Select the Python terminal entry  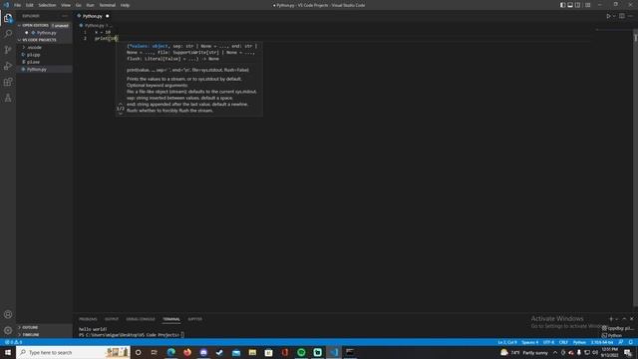[612, 335]
